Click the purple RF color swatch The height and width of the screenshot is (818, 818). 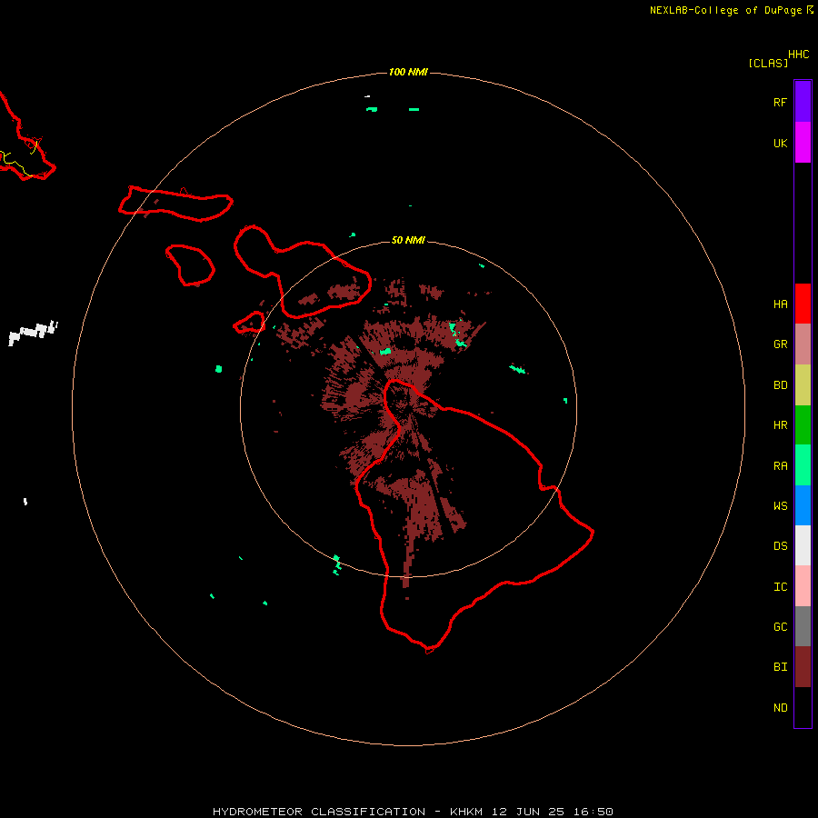click(x=803, y=101)
